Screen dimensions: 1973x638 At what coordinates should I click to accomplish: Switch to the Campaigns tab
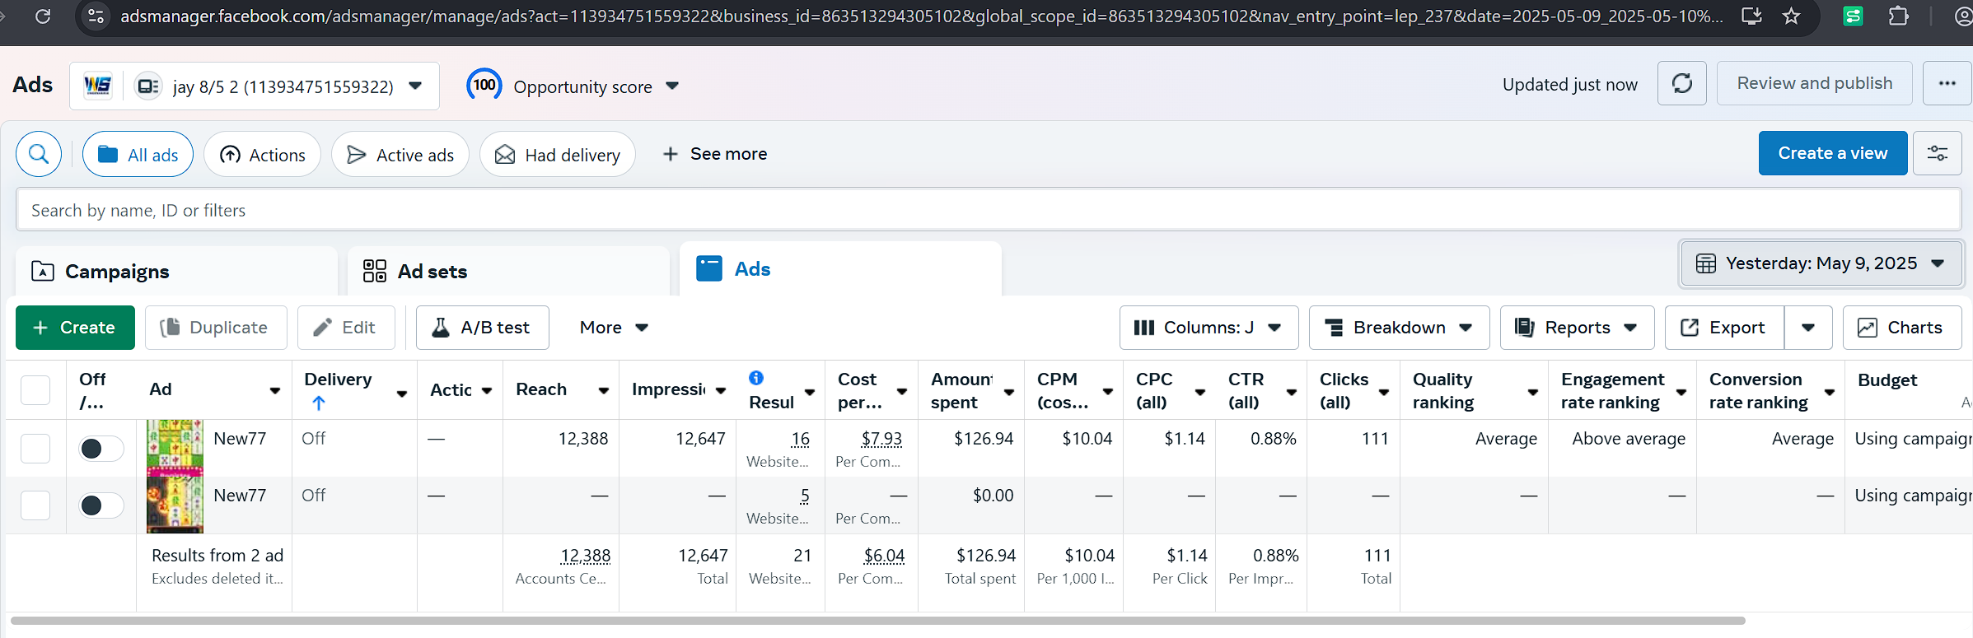point(117,272)
